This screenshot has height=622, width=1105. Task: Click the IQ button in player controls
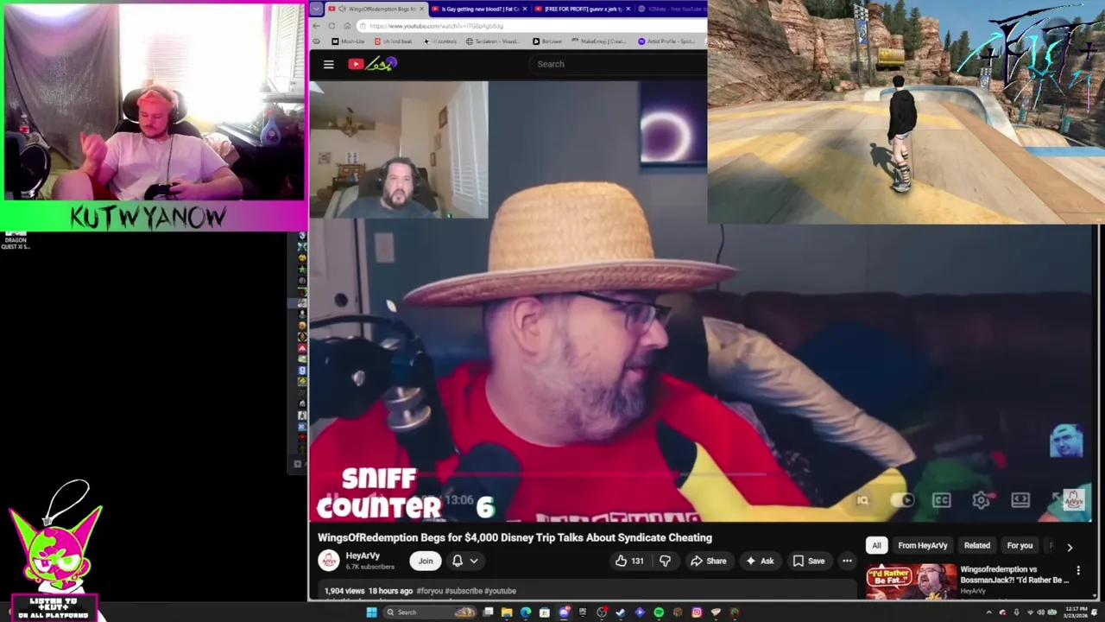tap(862, 500)
